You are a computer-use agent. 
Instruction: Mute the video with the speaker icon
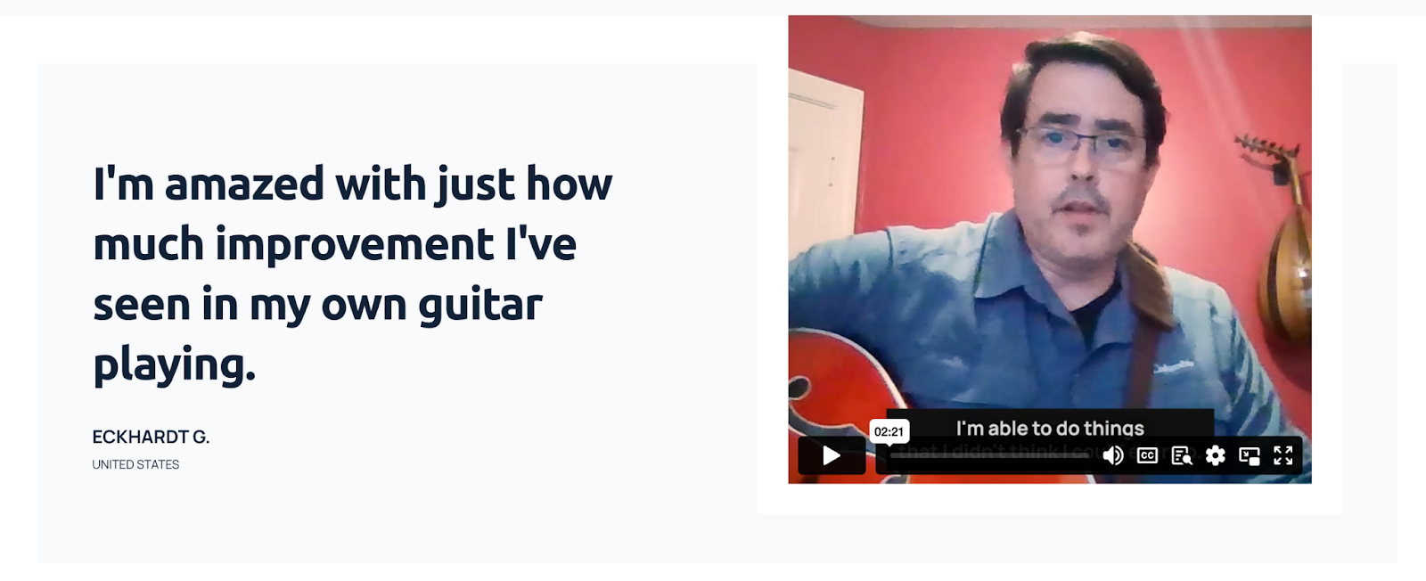coord(1113,455)
